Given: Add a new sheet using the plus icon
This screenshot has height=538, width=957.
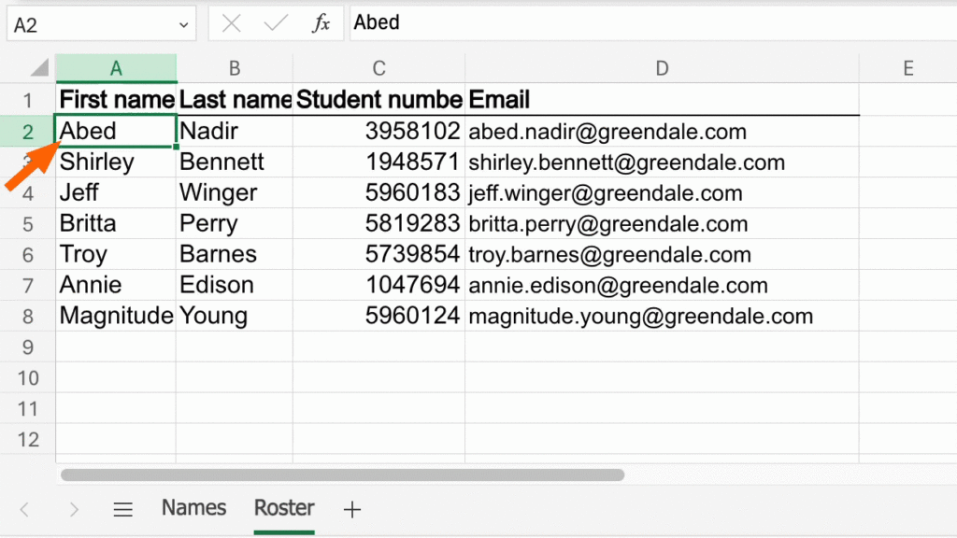Looking at the screenshot, I should click(x=352, y=509).
